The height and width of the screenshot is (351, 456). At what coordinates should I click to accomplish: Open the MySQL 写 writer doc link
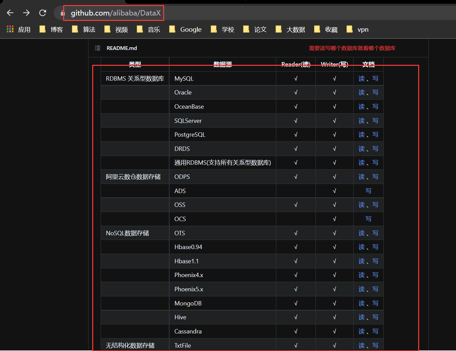[375, 79]
